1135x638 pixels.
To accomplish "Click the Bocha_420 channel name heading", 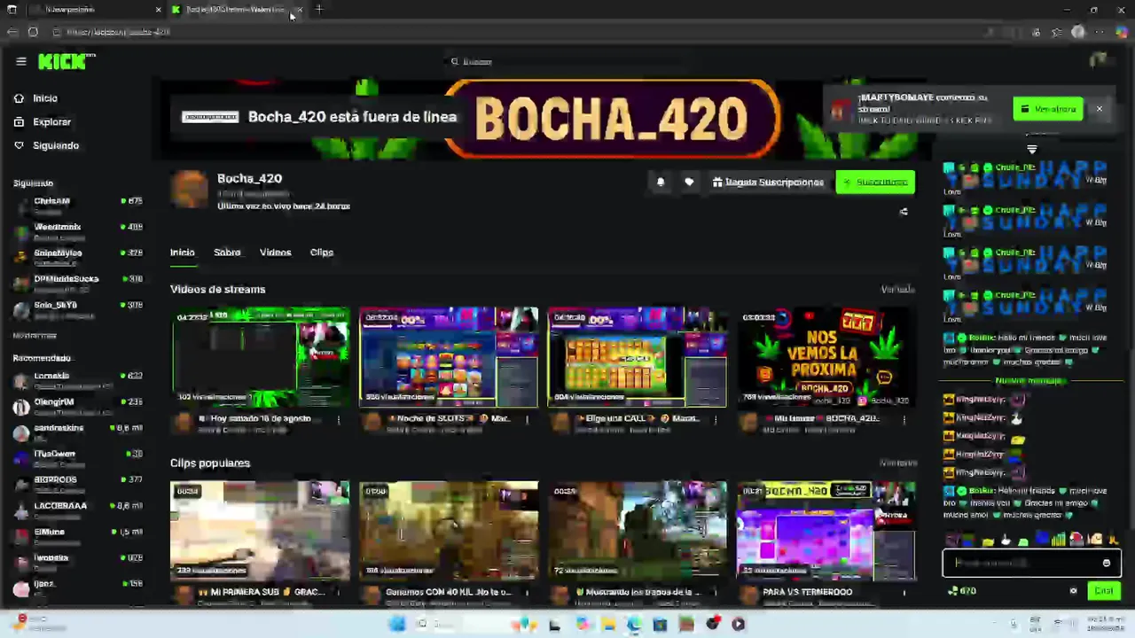I will tap(249, 178).
